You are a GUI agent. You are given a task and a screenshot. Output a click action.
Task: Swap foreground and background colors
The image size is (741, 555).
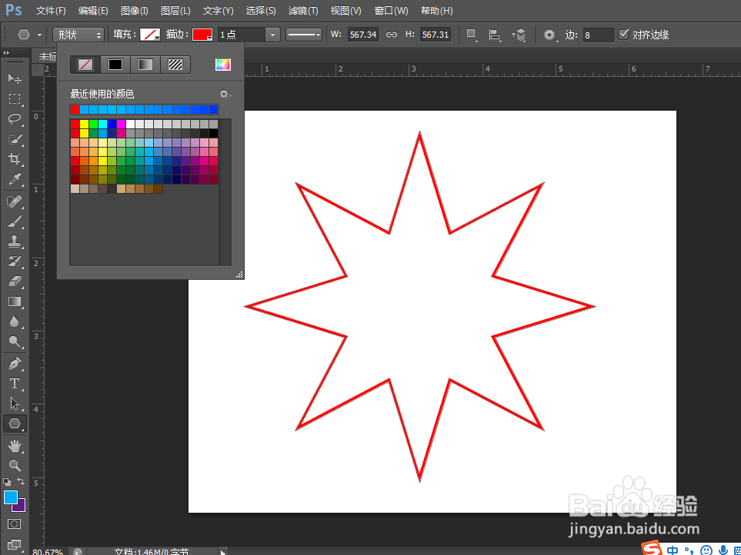(x=22, y=481)
